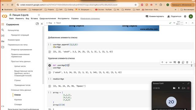This screenshot has width=196, height=110.
Task: Go to Простые типы данных in contents
Action: click(x=21, y=61)
